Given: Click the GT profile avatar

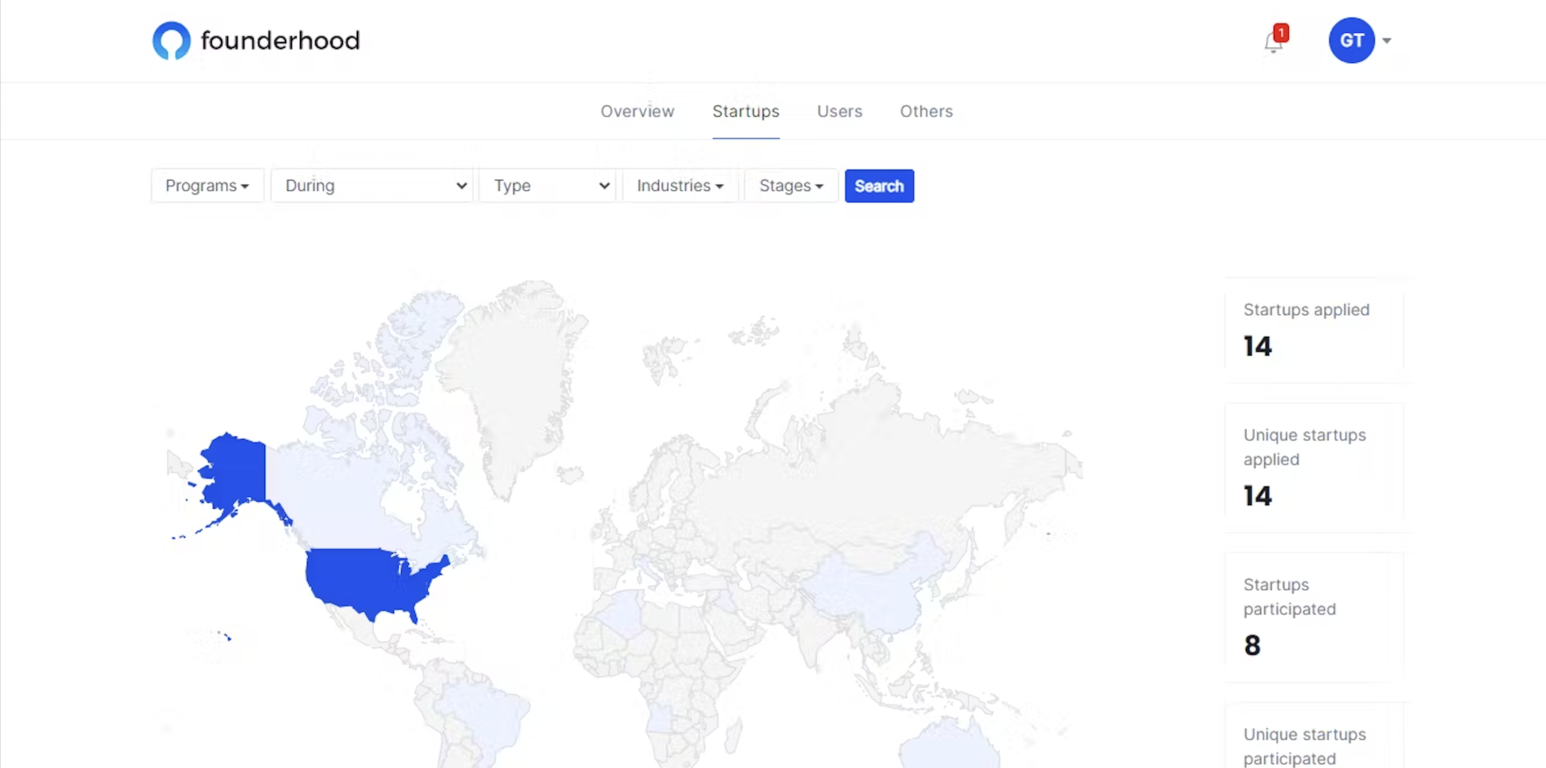Looking at the screenshot, I should [1351, 41].
